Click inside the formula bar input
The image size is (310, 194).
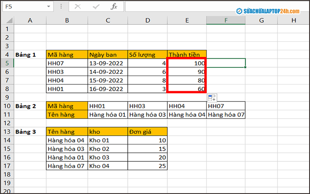click(x=217, y=7)
